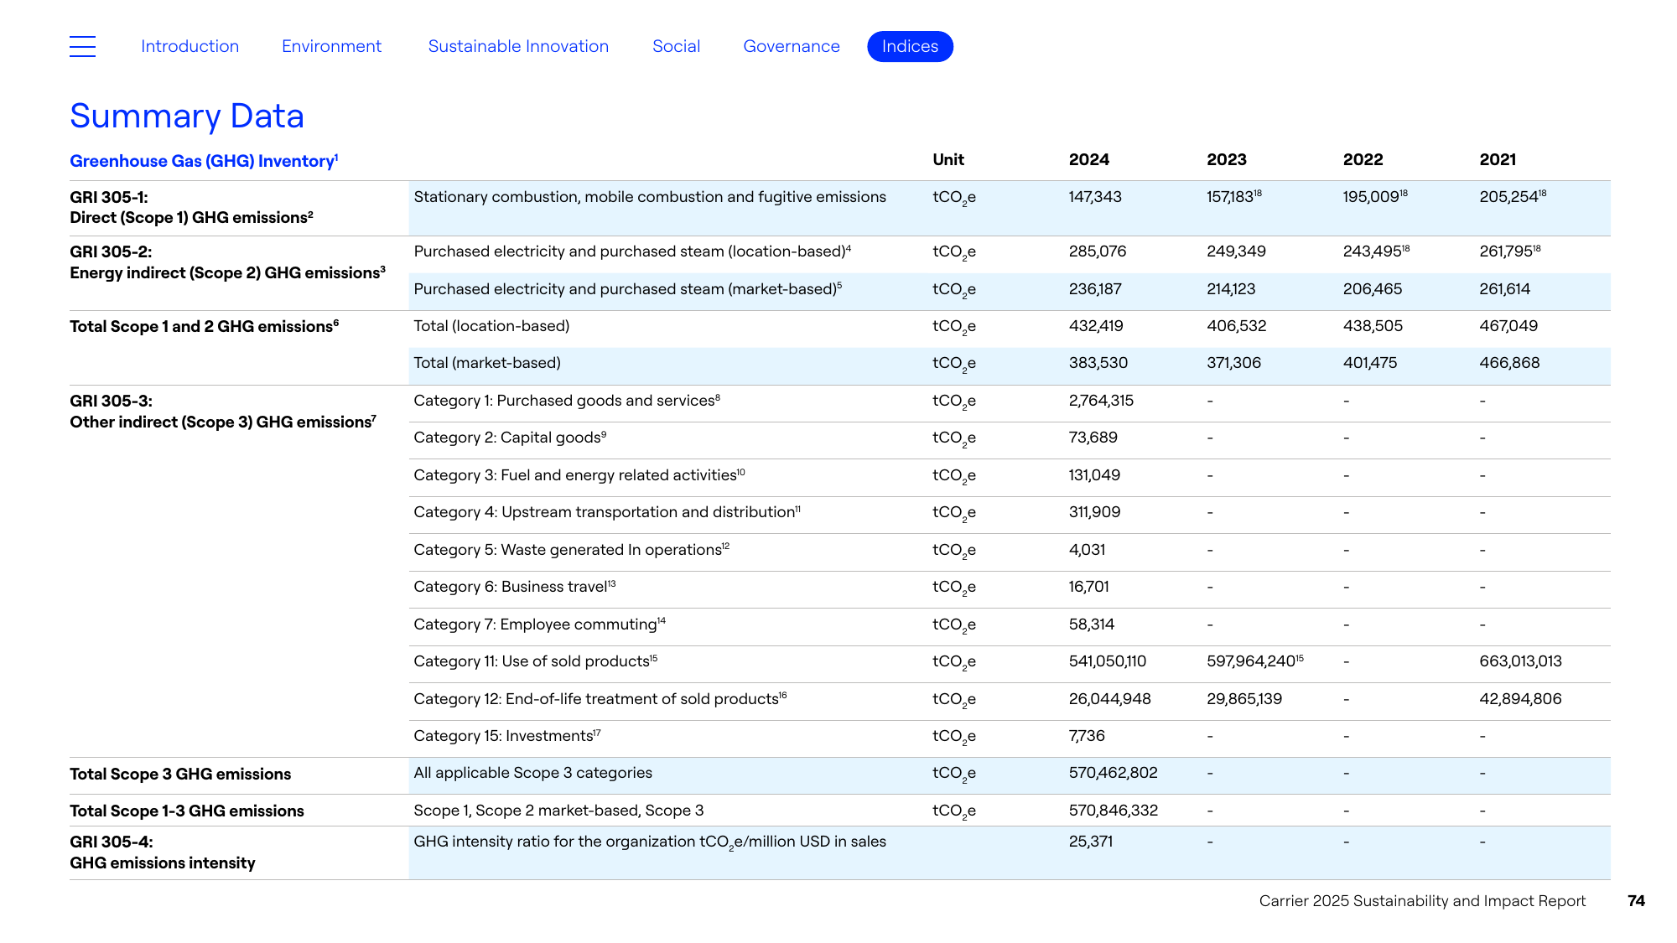Select the Social tab

(x=676, y=47)
